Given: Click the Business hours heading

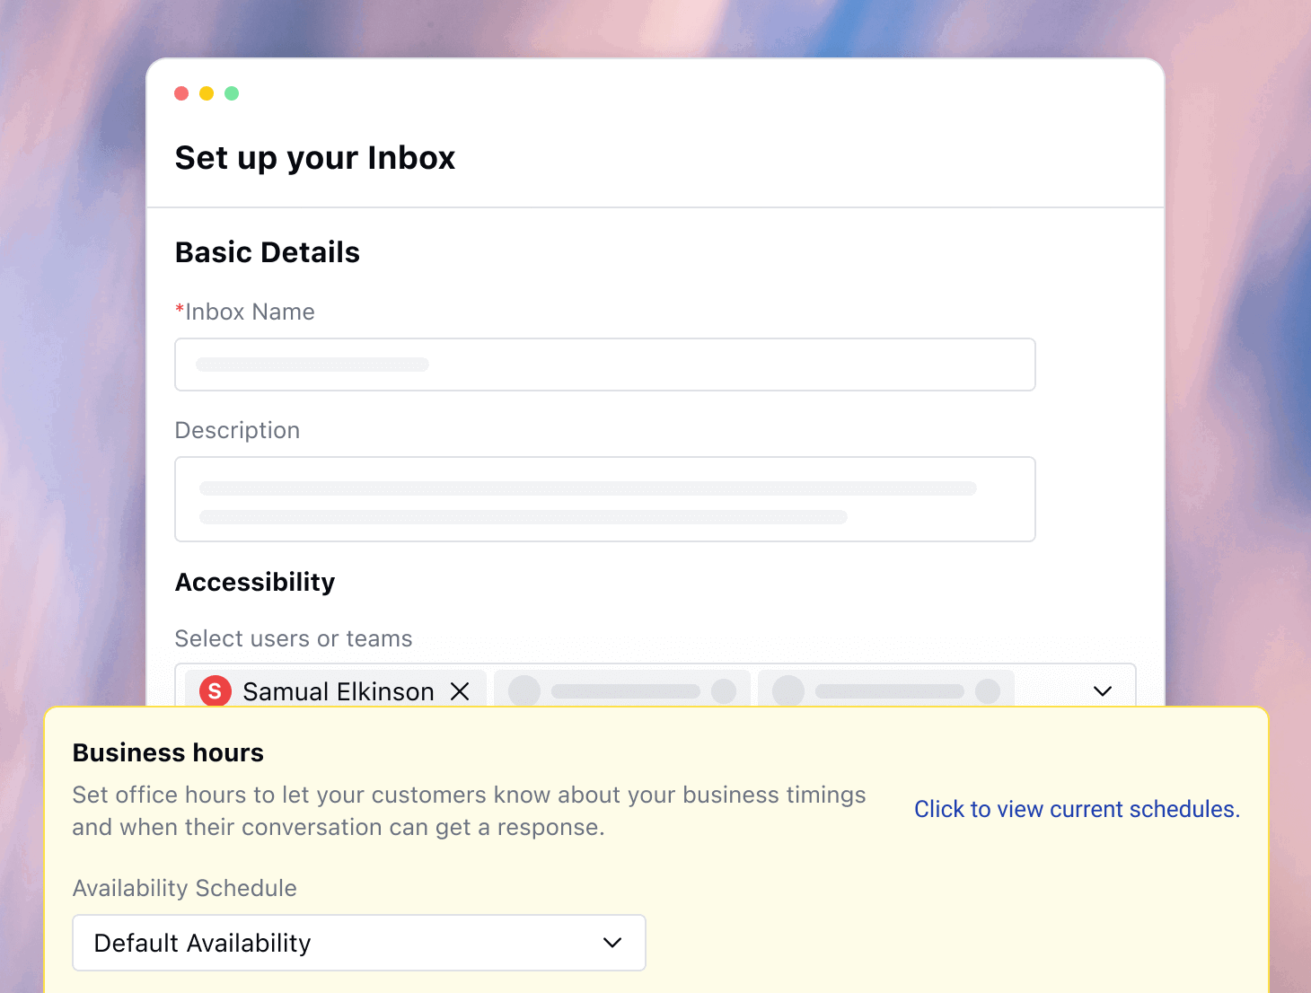Looking at the screenshot, I should click(x=168, y=752).
